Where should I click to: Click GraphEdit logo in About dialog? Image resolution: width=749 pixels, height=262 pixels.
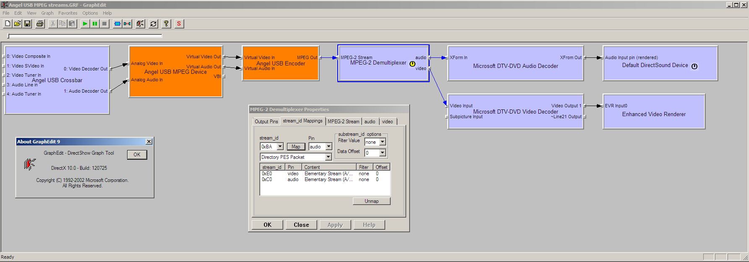click(29, 164)
